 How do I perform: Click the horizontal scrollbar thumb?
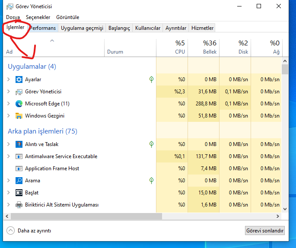point(86,216)
